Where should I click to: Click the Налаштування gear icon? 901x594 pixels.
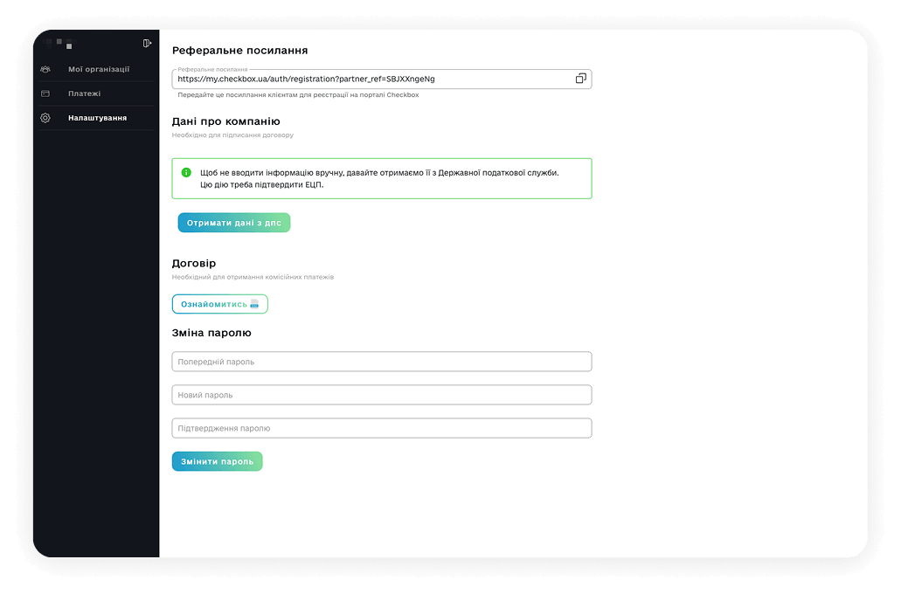[45, 118]
